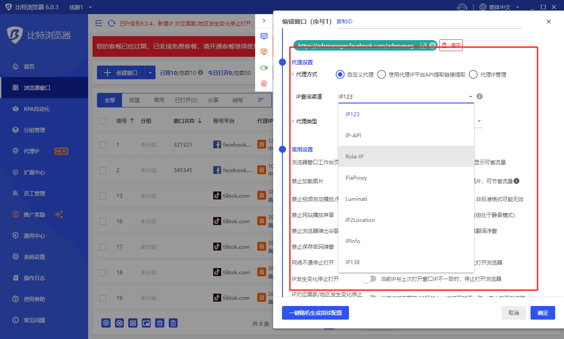Choose IP2Location from the dropdown list

click(406, 220)
